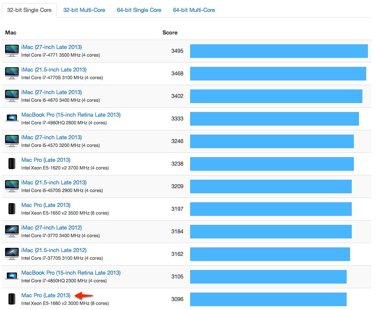Image resolution: width=376 pixels, height=310 pixels.
Task: Click text Intel Core i7-4960HQ 2600 MHz
Action: click(54, 123)
